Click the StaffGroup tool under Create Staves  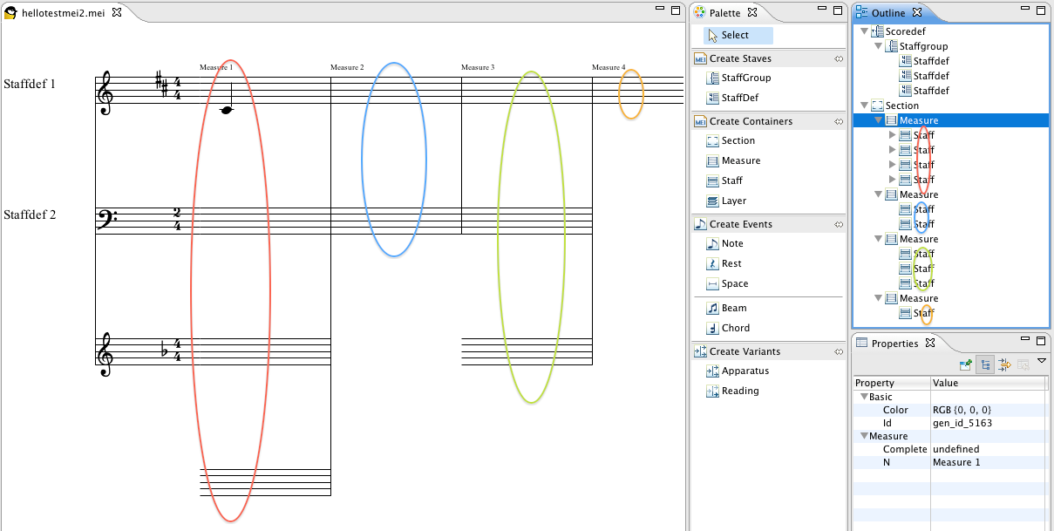click(x=745, y=78)
